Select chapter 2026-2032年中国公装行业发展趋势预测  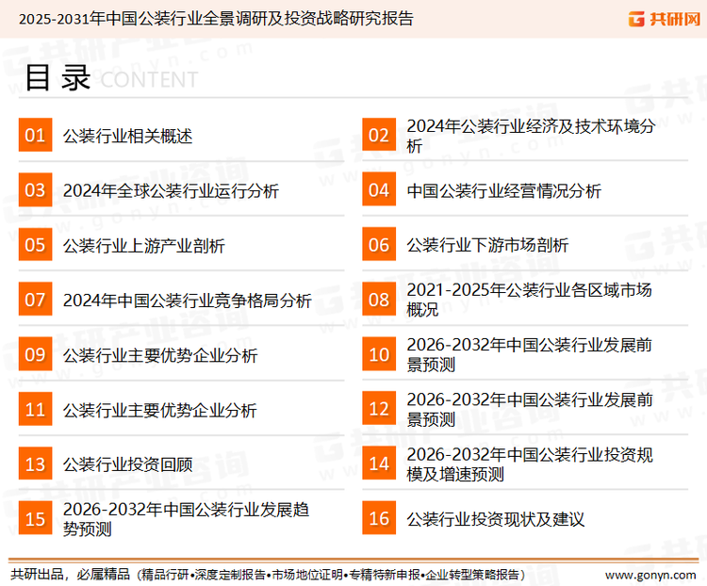[187, 519]
